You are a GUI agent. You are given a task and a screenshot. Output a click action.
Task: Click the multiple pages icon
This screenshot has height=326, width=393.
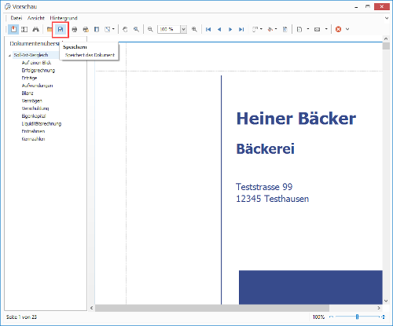pos(255,29)
